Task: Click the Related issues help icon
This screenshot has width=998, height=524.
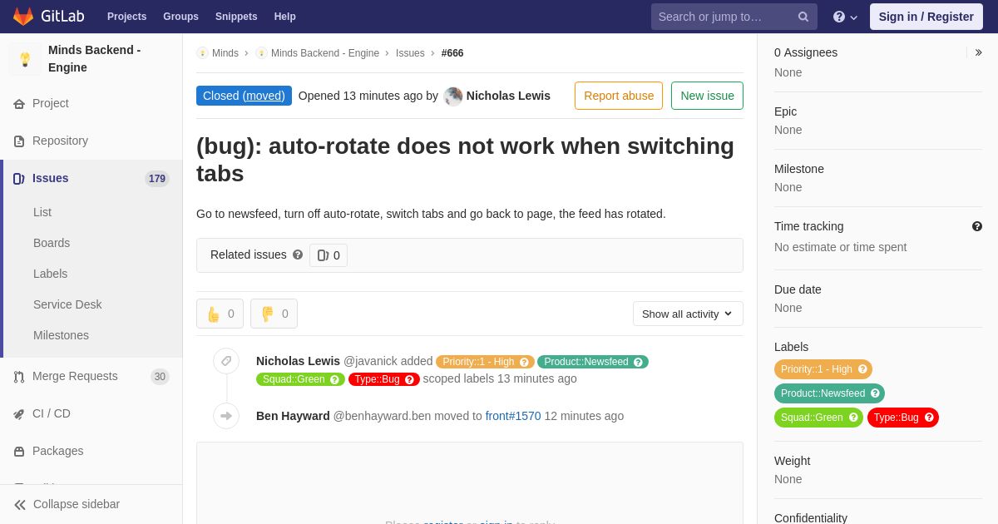Action: point(298,255)
